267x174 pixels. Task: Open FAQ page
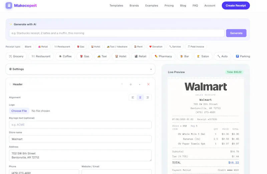click(x=195, y=6)
